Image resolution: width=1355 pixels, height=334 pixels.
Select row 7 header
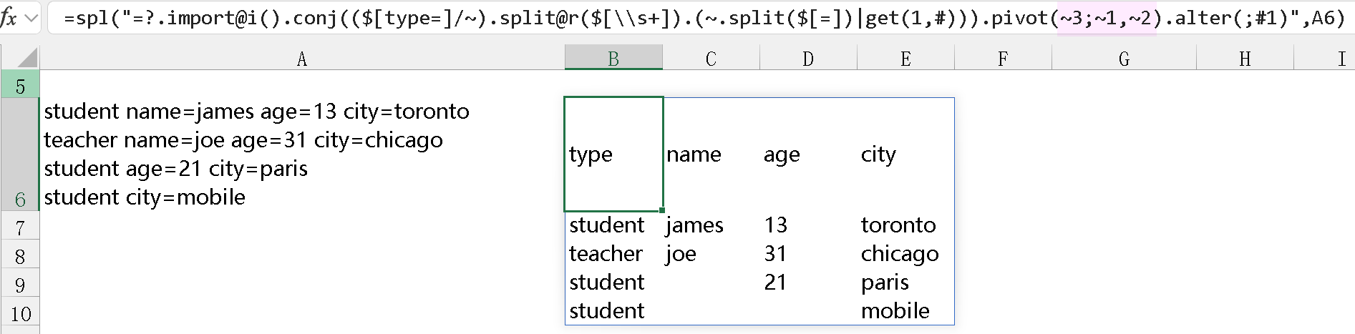click(20, 228)
